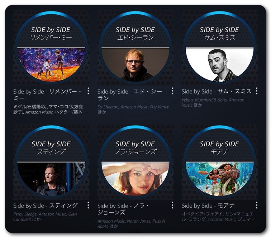
Task: Open the リメンバー・ミー Side by Side cover
Action: coord(51,48)
